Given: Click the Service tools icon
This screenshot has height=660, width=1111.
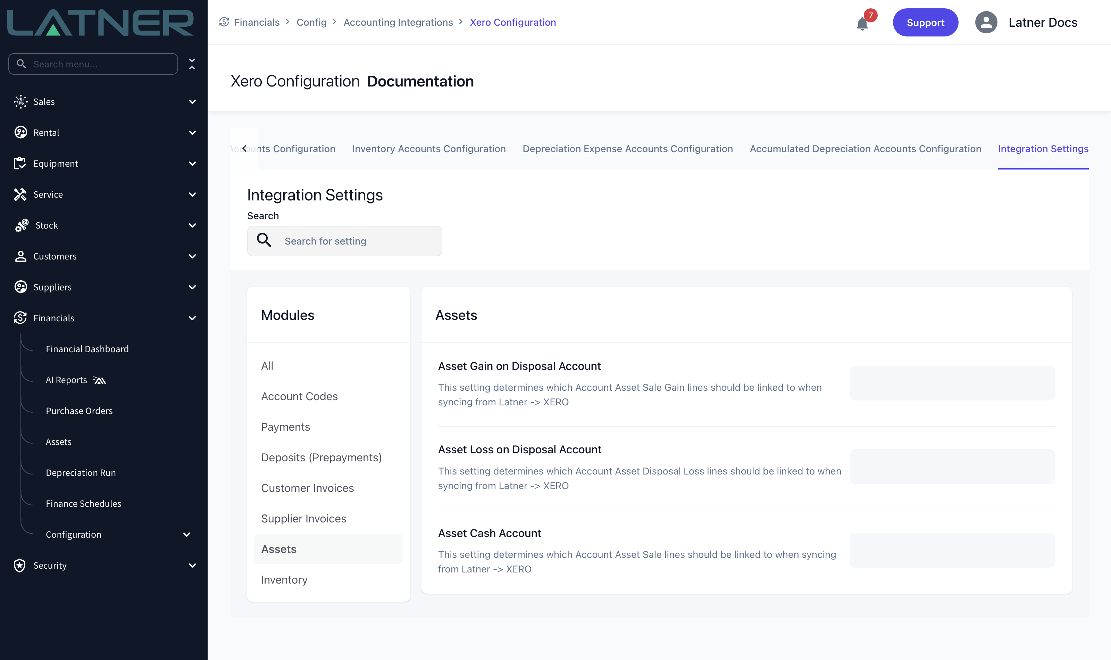Looking at the screenshot, I should [x=20, y=195].
